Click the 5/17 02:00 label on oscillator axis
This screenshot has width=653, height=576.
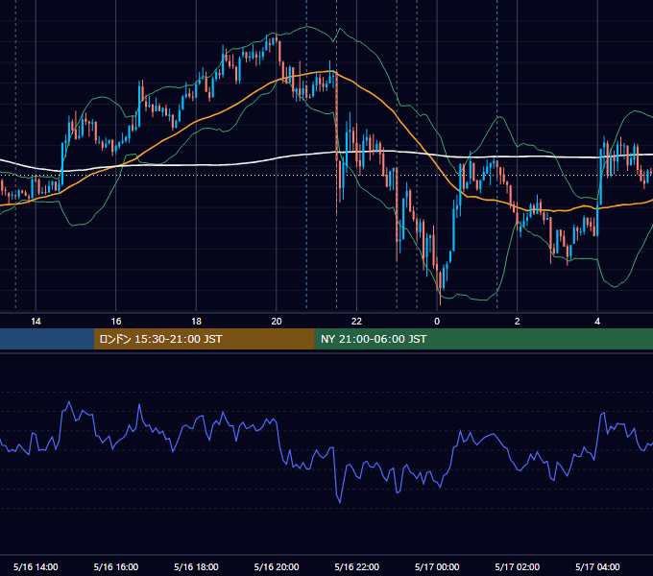518,566
